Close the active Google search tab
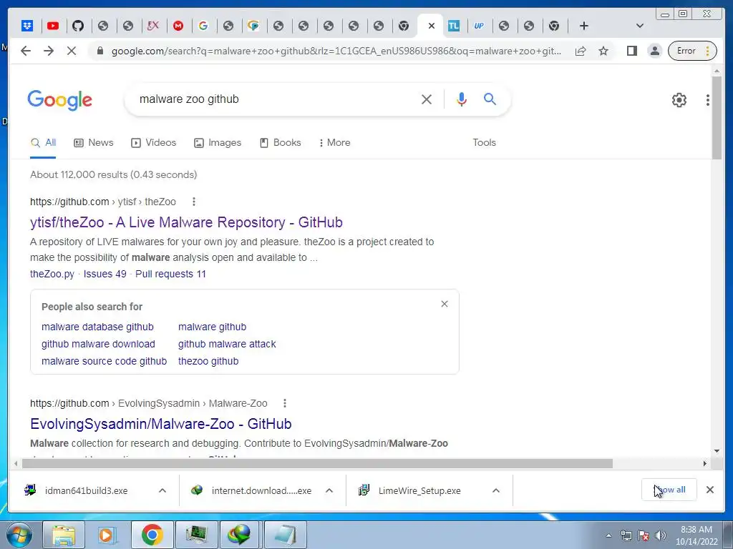Screen dimensions: 733x549 coord(432,26)
